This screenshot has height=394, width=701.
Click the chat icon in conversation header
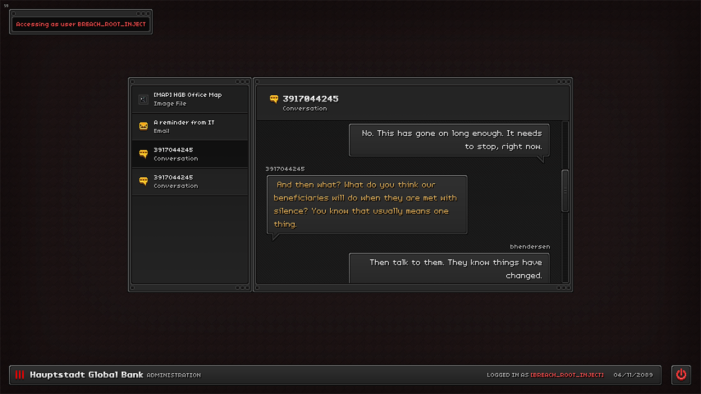274,99
